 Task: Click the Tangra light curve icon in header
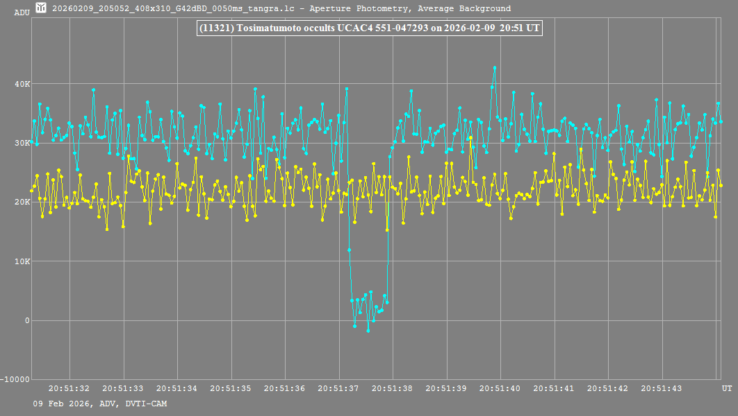pos(41,8)
